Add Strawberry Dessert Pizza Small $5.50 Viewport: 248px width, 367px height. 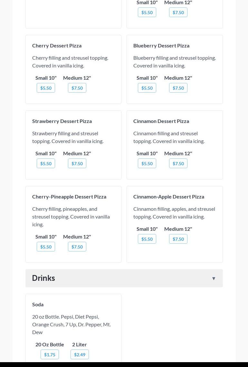click(46, 163)
